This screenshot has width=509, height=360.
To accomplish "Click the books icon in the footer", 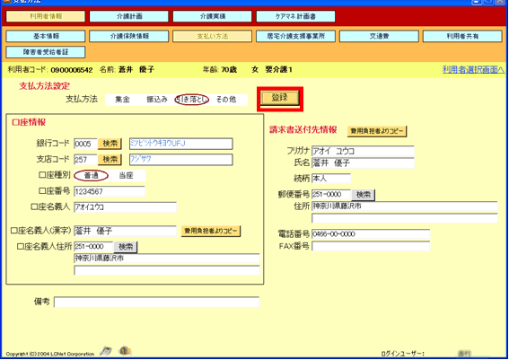I will tap(125, 351).
